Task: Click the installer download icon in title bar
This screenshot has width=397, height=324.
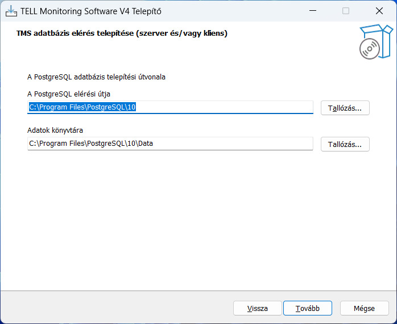Action: point(11,11)
